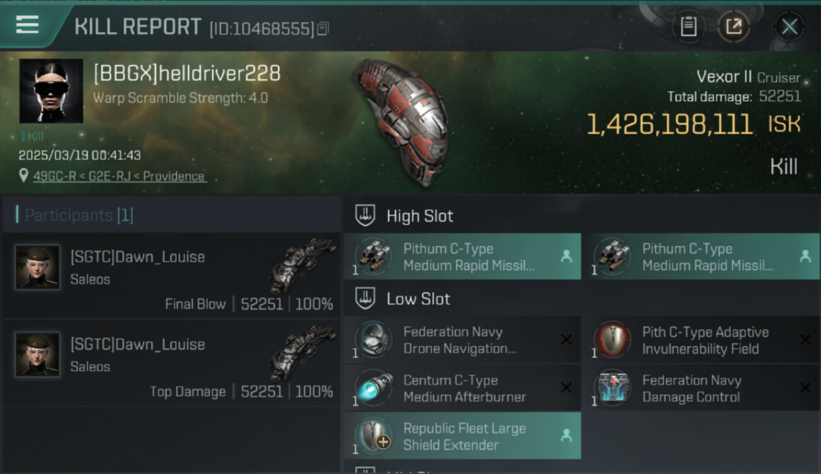Click Pith C-Type Adaptive Invulnerability Field
Image resolution: width=821 pixels, height=474 pixels.
[701, 340]
